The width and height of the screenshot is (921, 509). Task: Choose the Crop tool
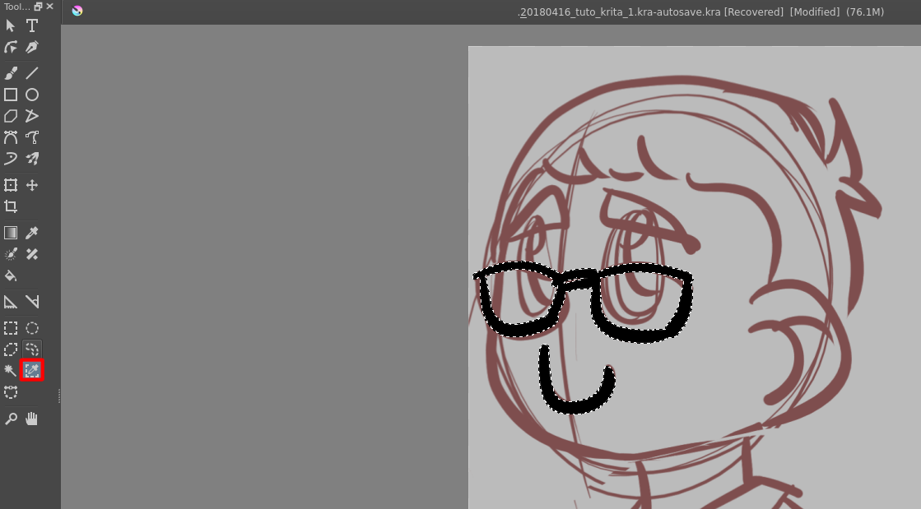[x=11, y=206]
